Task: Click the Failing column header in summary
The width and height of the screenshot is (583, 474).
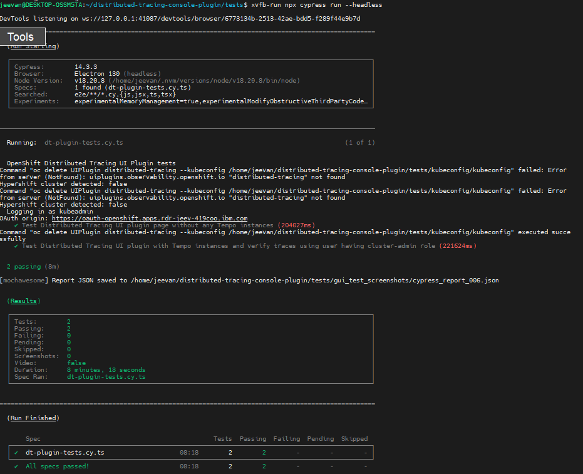Action: (x=287, y=439)
